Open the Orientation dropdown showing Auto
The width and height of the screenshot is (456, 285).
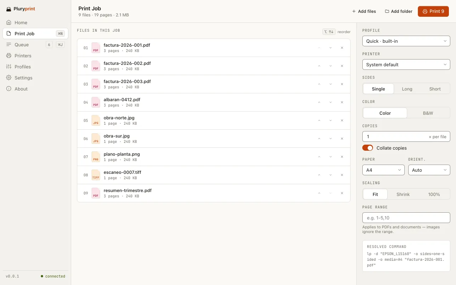click(x=429, y=170)
